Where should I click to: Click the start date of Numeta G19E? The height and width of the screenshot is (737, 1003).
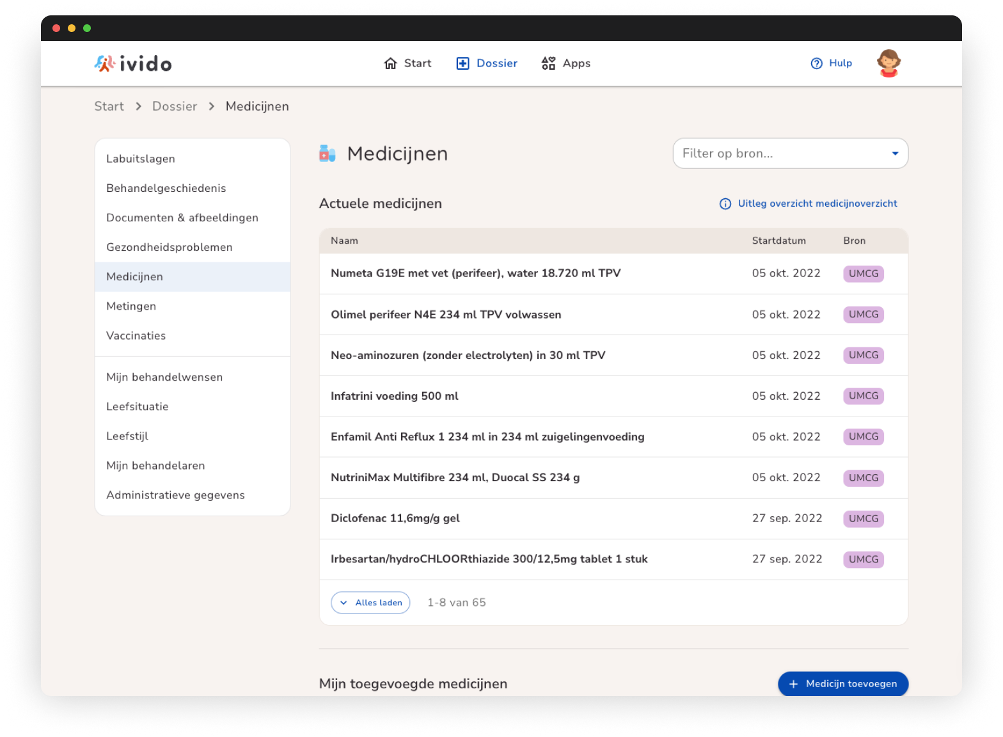786,273
